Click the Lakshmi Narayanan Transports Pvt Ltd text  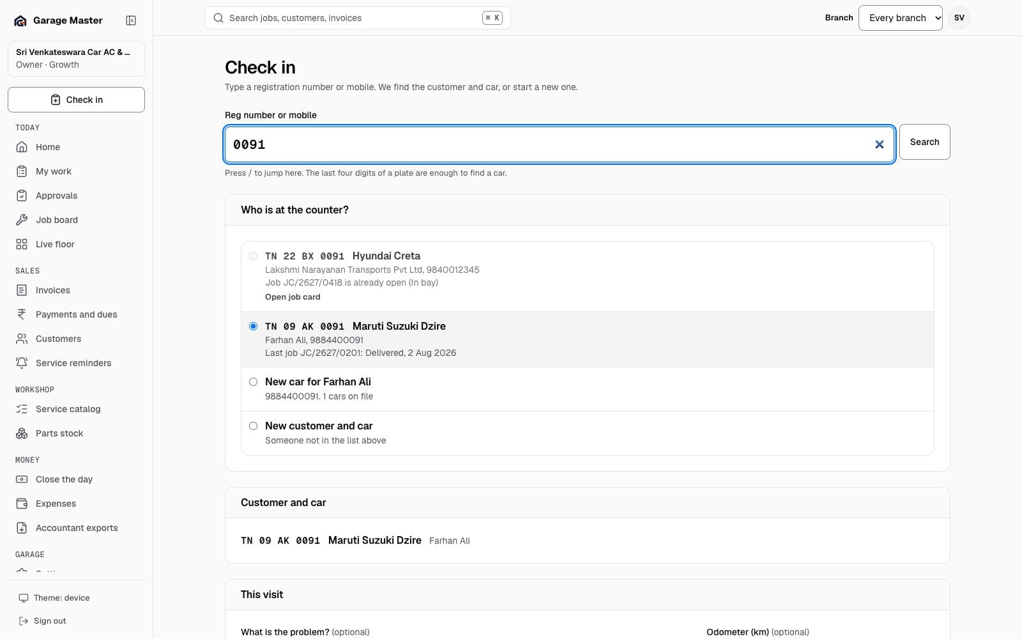(x=343, y=270)
